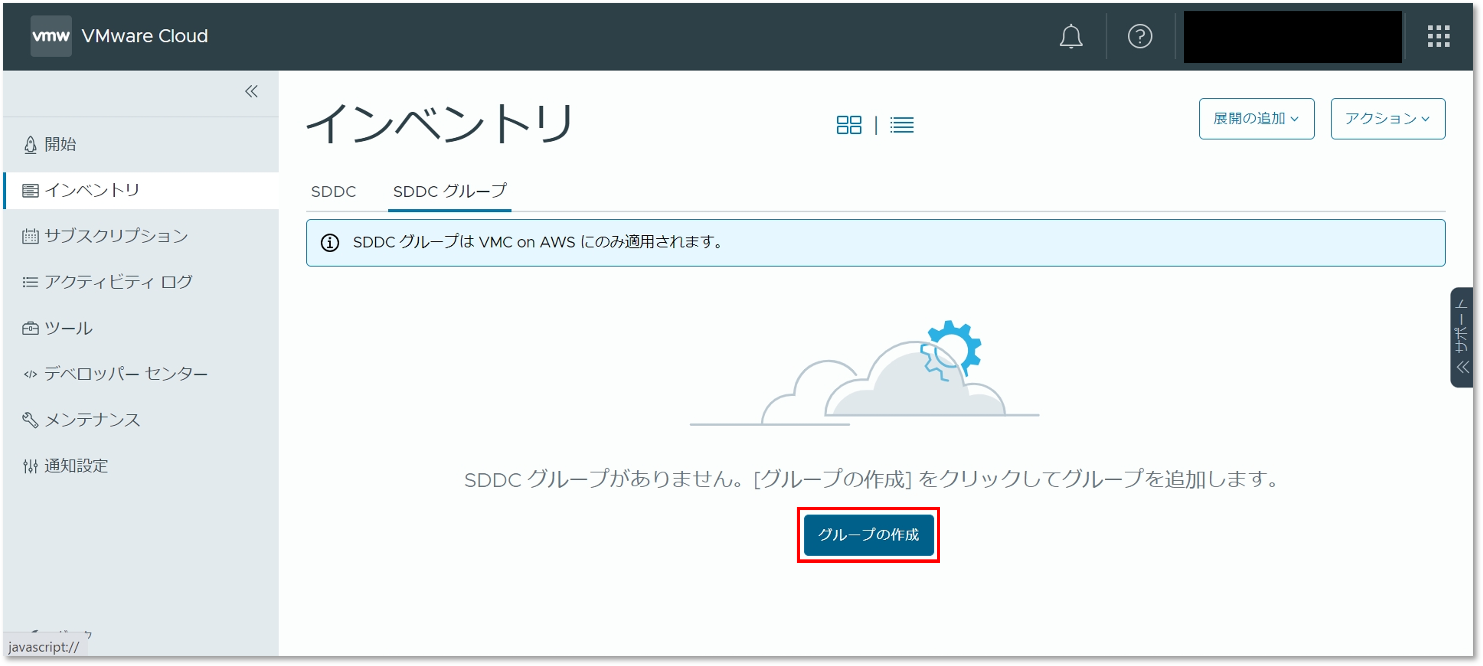Expand the 展開の追加 dropdown
The width and height of the screenshot is (1483, 666).
pyautogui.click(x=1256, y=119)
